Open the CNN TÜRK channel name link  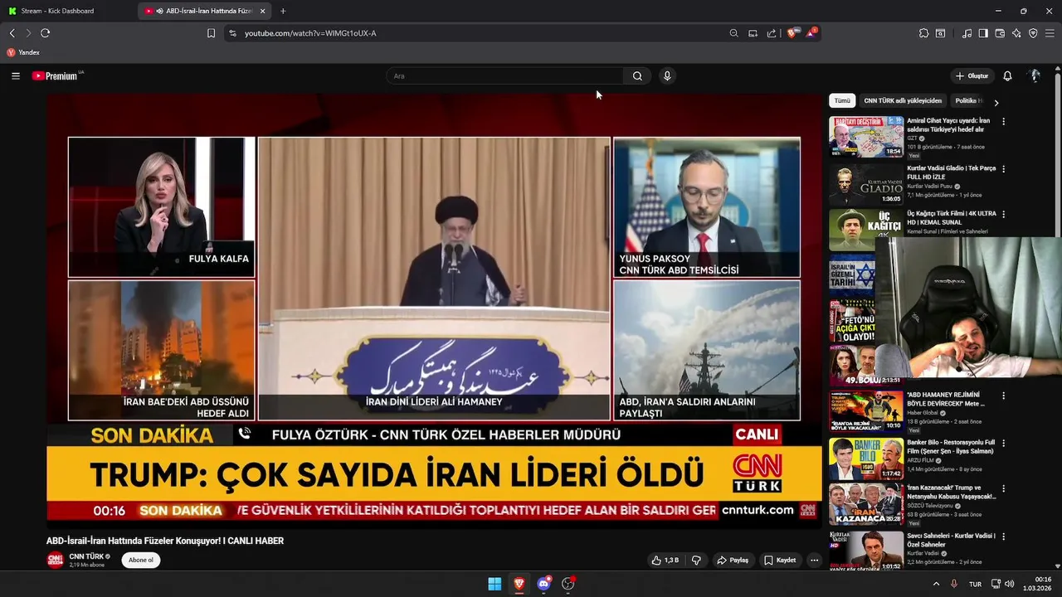pyautogui.click(x=86, y=556)
